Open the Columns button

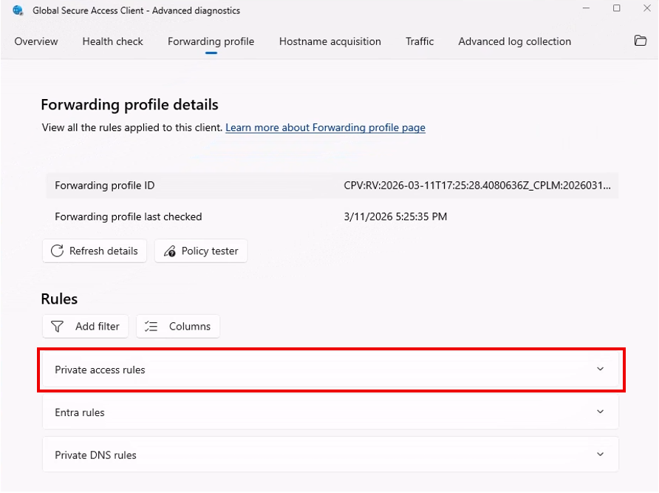tap(178, 327)
